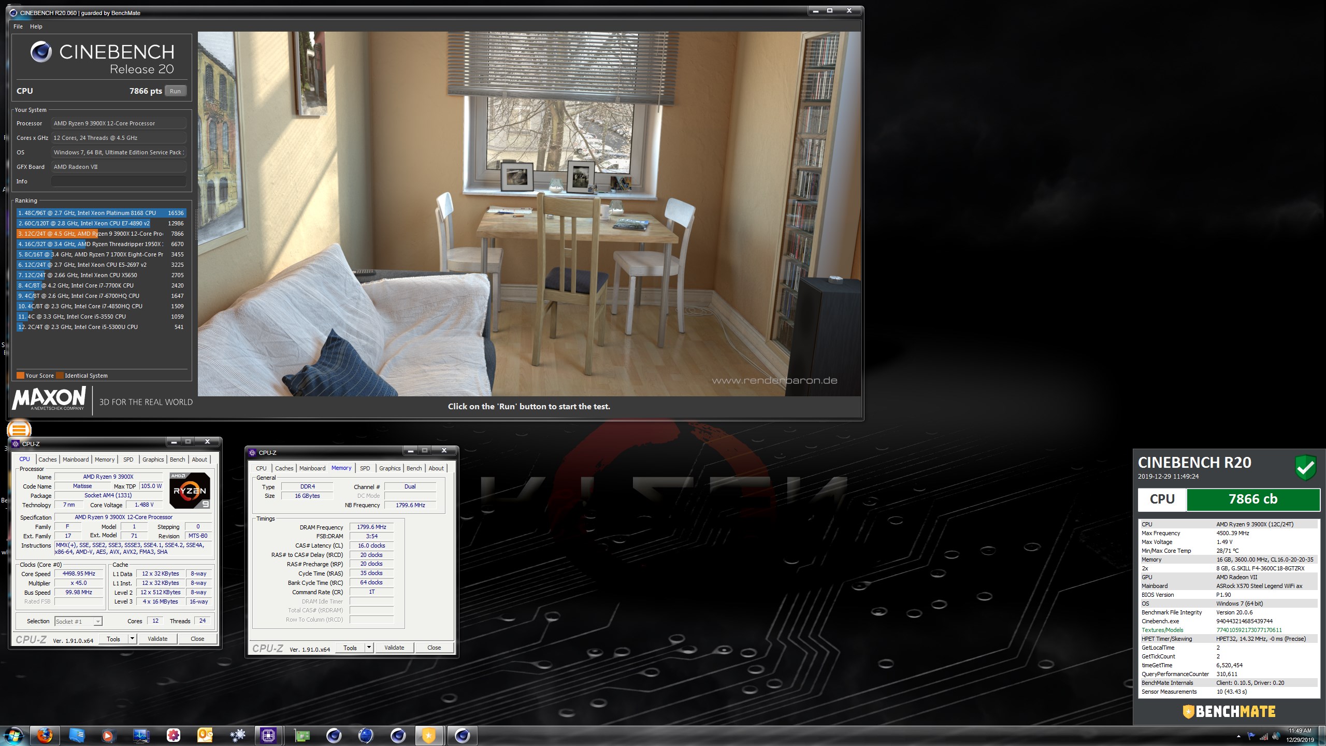Select ranking row Intel Core i7-7700K

[101, 285]
